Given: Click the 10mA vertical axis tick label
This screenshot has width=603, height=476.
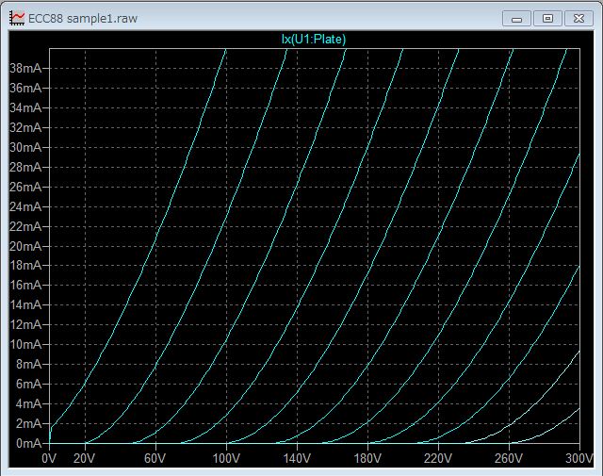Looking at the screenshot, I should (24, 345).
